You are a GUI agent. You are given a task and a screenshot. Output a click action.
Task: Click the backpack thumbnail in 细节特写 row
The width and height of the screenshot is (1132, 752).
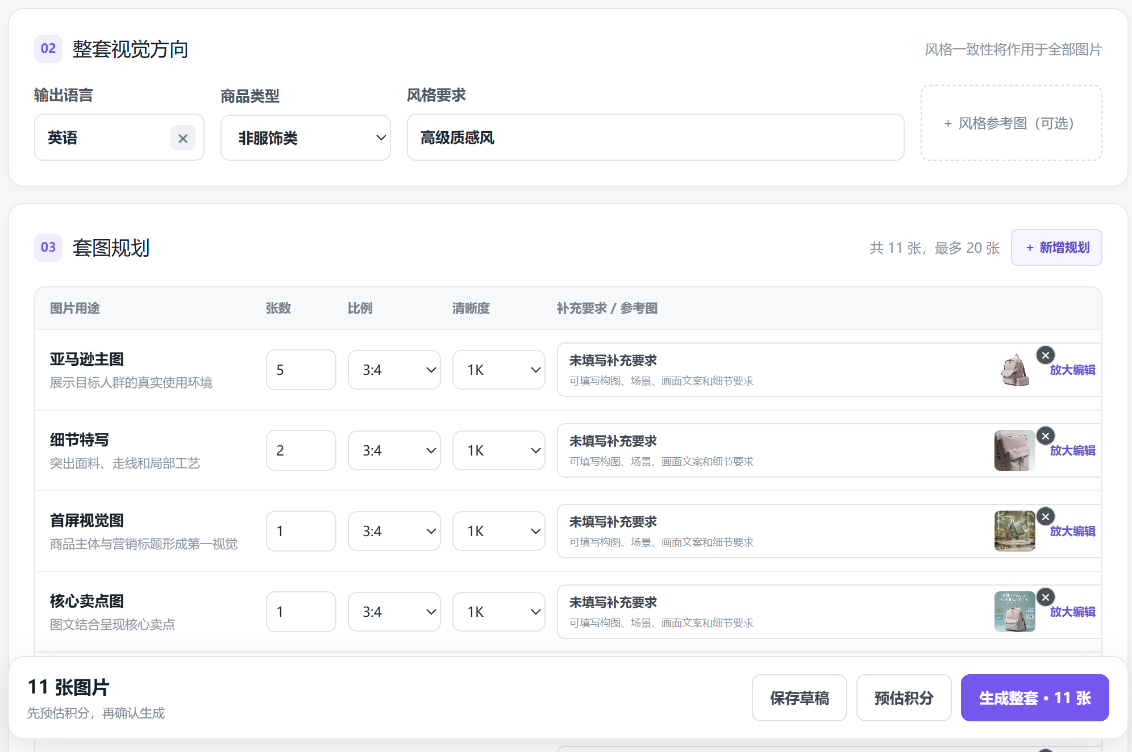pos(1015,450)
